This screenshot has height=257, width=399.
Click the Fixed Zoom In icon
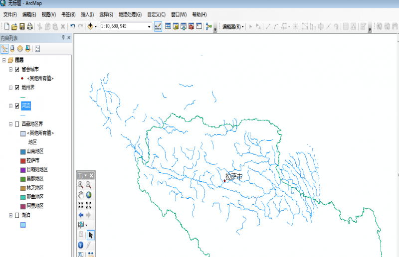(x=81, y=205)
